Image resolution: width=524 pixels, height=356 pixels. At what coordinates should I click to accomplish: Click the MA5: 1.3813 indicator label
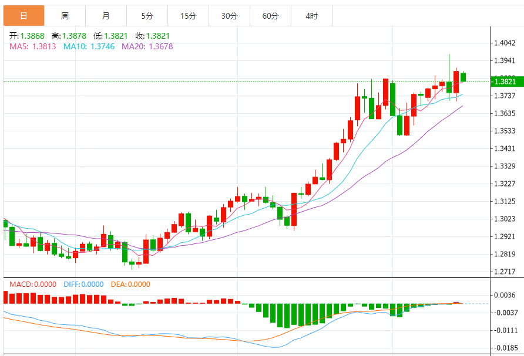[33, 46]
